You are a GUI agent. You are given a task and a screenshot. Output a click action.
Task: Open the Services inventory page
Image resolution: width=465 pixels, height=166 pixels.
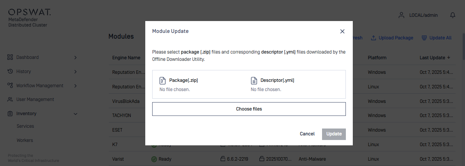(x=25, y=126)
